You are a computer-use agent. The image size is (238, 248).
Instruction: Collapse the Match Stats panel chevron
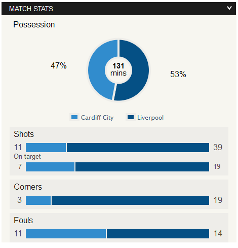pyautogui.click(x=229, y=8)
